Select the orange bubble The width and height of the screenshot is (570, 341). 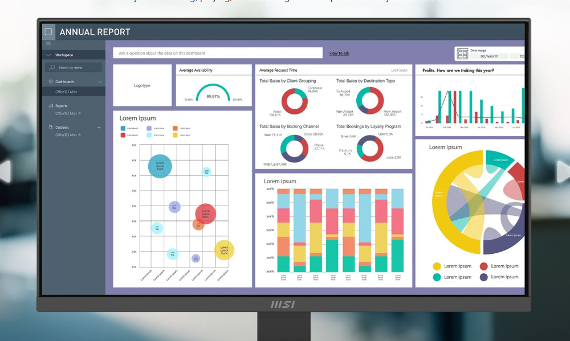tap(198, 225)
